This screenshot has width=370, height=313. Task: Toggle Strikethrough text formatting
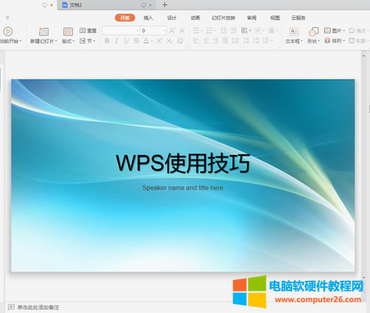[136, 41]
